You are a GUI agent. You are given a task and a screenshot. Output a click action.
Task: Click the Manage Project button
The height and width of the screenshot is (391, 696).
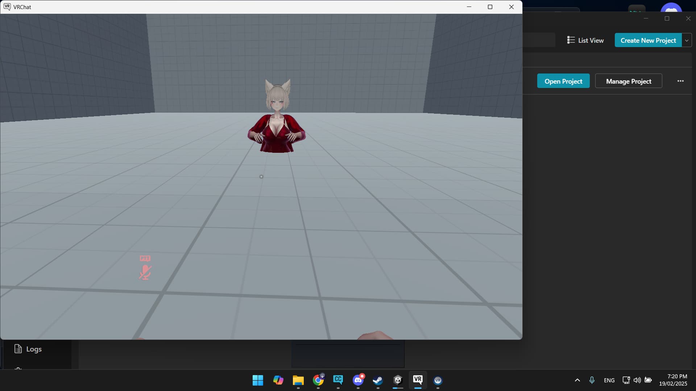point(628,81)
